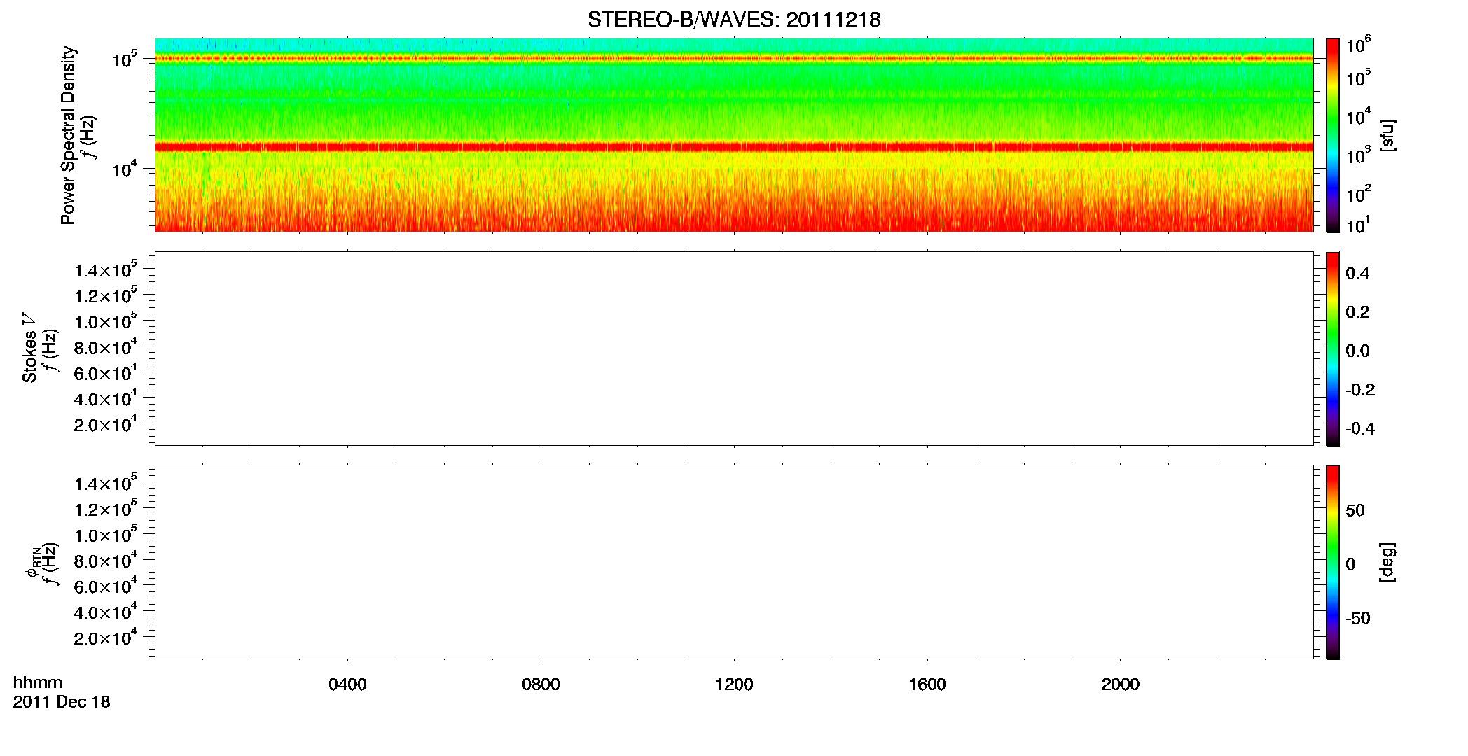This screenshot has width=1468, height=756.
Task: Click the 2000 time axis label
Action: (x=1120, y=685)
